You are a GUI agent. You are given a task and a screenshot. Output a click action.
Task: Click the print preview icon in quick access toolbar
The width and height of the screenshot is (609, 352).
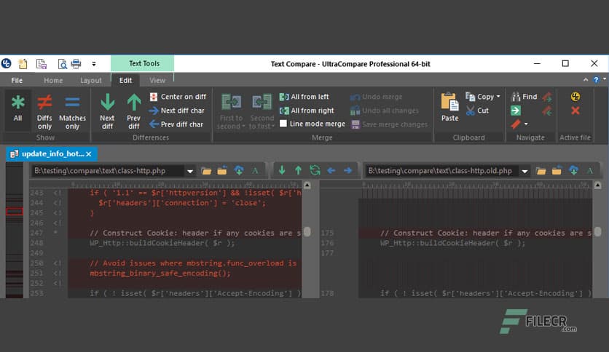coord(62,63)
